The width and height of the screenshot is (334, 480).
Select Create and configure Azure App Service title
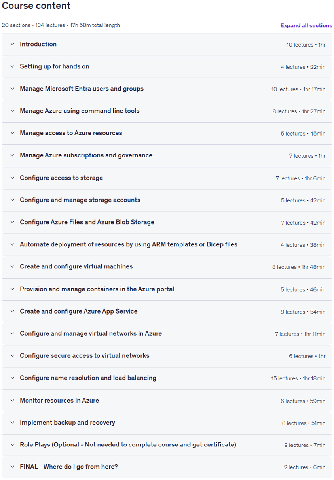[79, 311]
